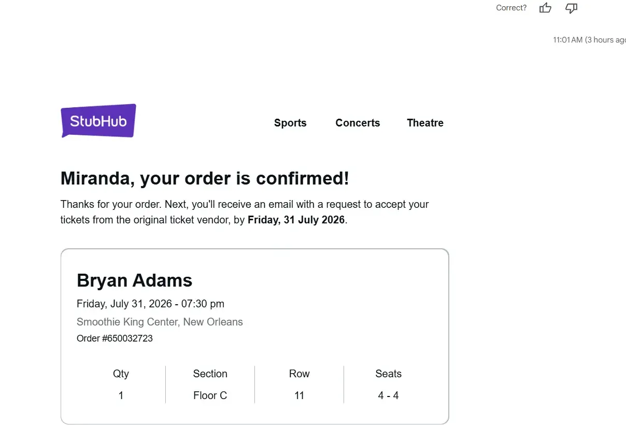The width and height of the screenshot is (626, 425).
Task: Click the Section value 'Floor C'
Action: 210,395
